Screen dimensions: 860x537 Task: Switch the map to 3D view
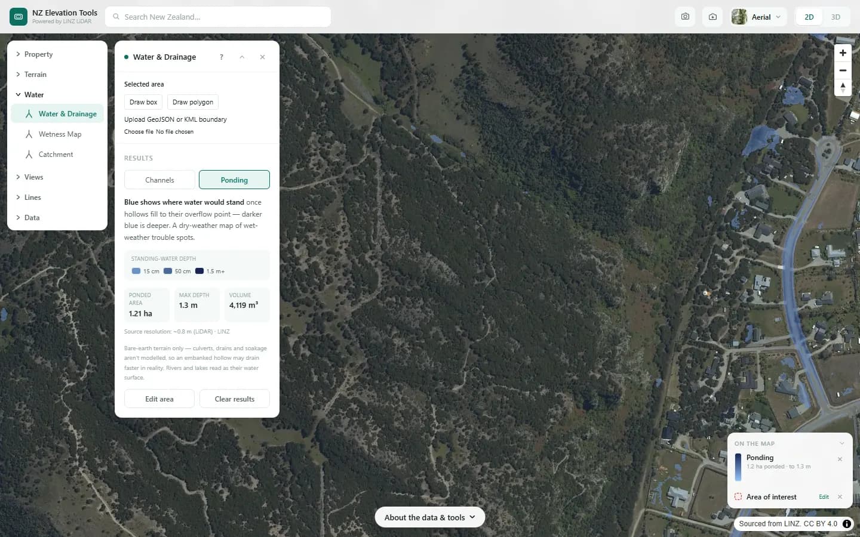pos(836,17)
